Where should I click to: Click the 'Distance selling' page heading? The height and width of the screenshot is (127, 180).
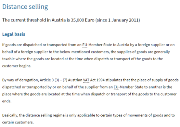tap(25, 7)
